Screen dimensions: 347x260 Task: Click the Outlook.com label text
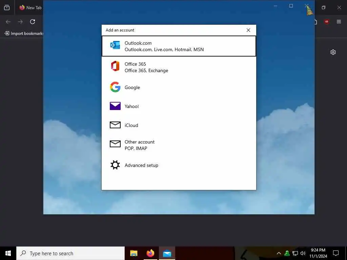pos(138,43)
